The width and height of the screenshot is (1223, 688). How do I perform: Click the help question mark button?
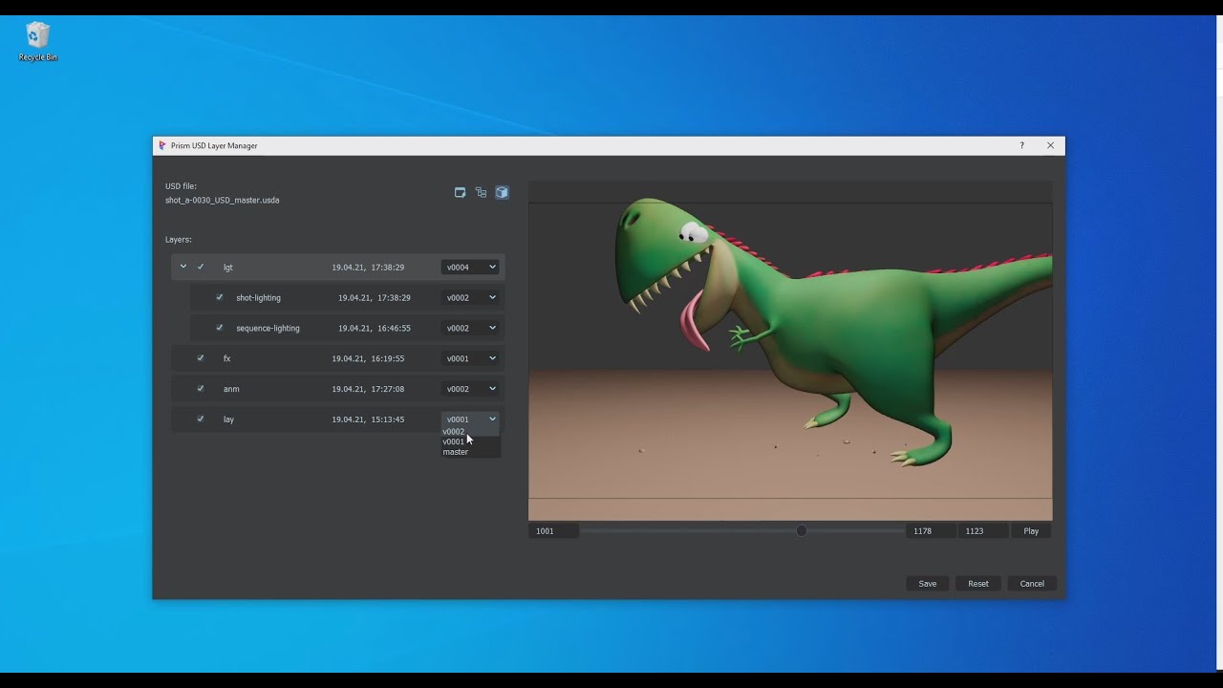(x=1021, y=145)
